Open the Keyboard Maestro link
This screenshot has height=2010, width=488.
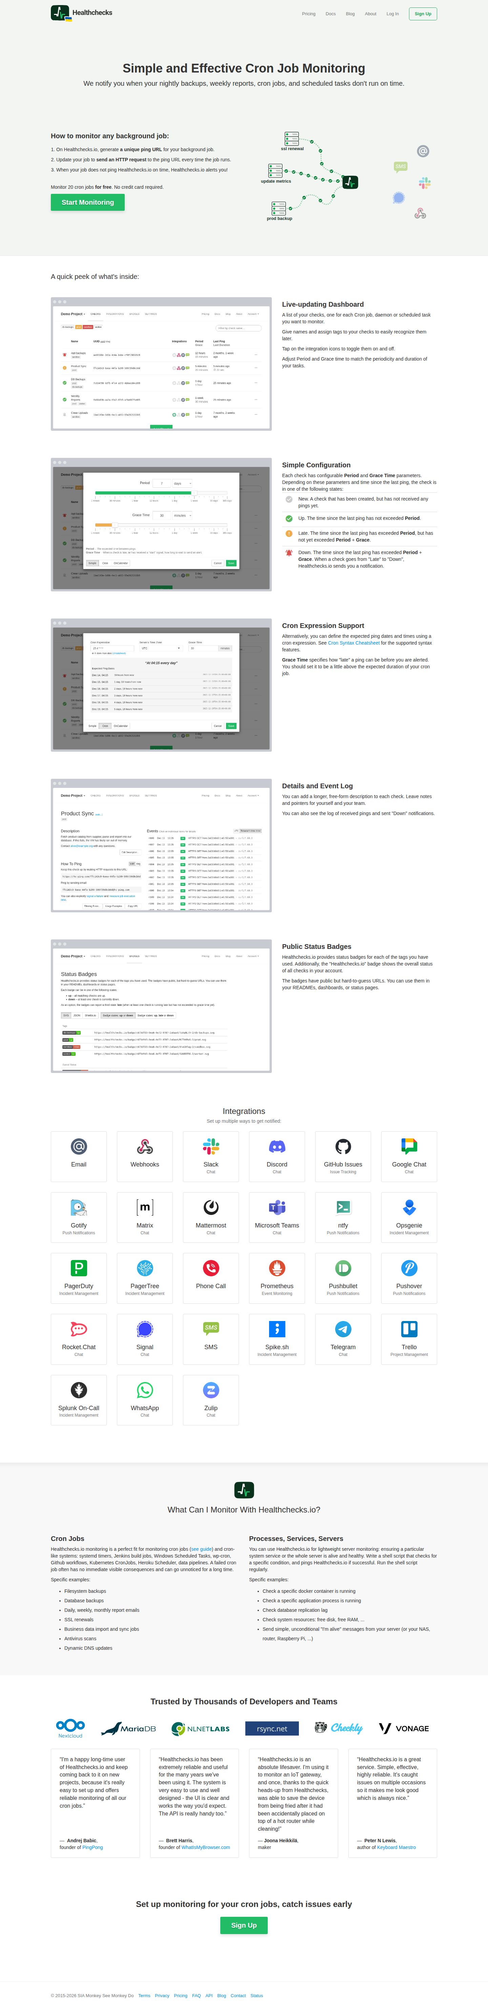pyautogui.click(x=396, y=1847)
